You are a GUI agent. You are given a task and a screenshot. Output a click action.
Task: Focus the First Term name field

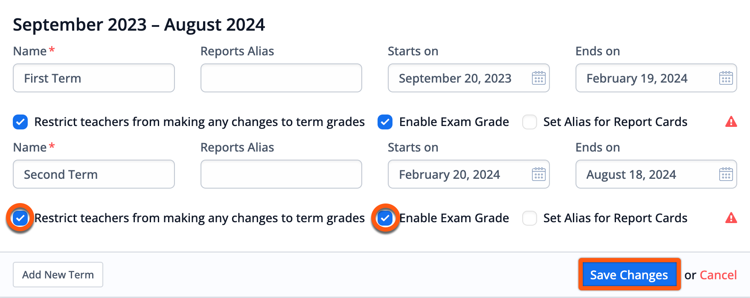[x=94, y=78]
